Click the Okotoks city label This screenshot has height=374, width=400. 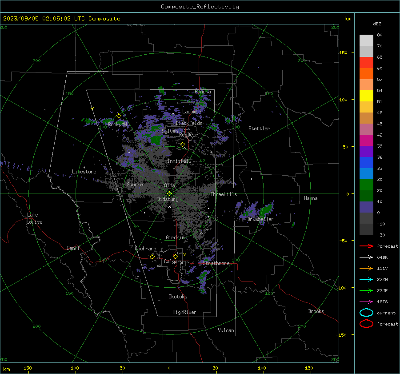point(178,297)
